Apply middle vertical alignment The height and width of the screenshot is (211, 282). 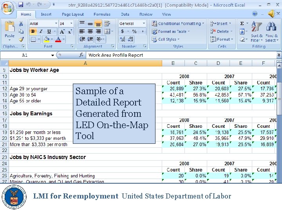pos(90,23)
